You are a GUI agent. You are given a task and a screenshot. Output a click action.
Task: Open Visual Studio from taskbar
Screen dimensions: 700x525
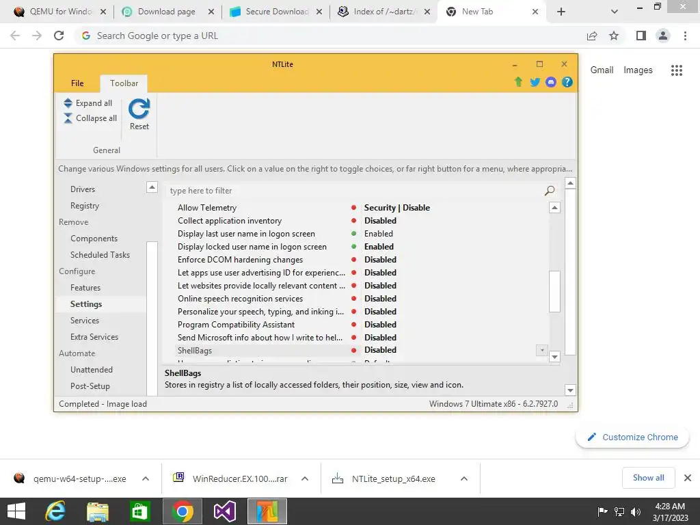224,511
